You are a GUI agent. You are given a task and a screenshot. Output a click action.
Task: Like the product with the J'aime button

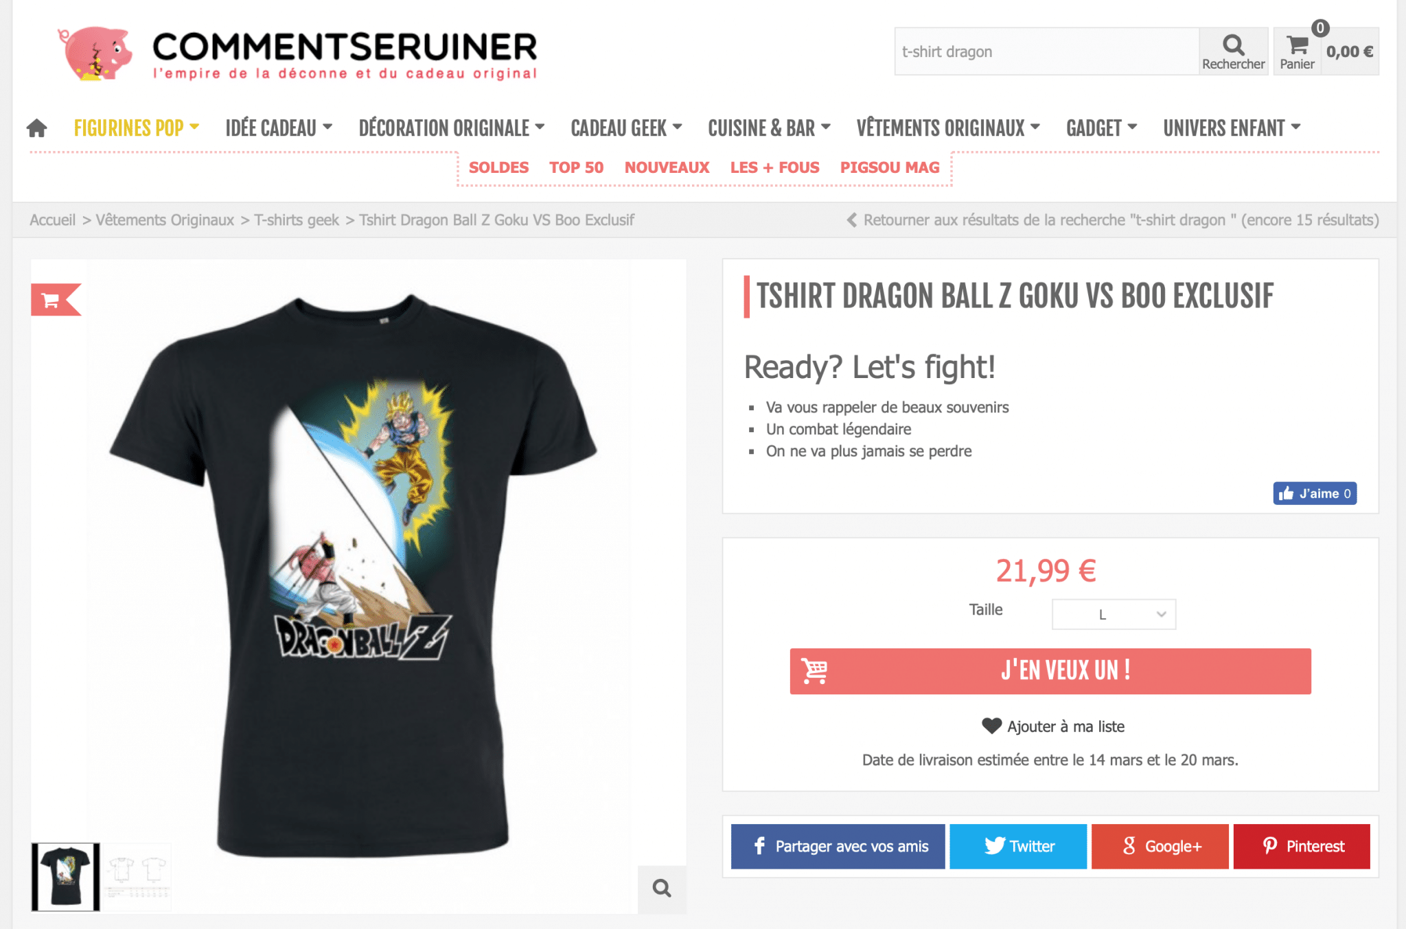point(1315,493)
